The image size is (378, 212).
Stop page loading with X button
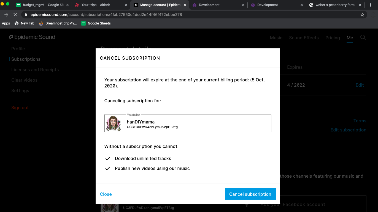click(15, 15)
